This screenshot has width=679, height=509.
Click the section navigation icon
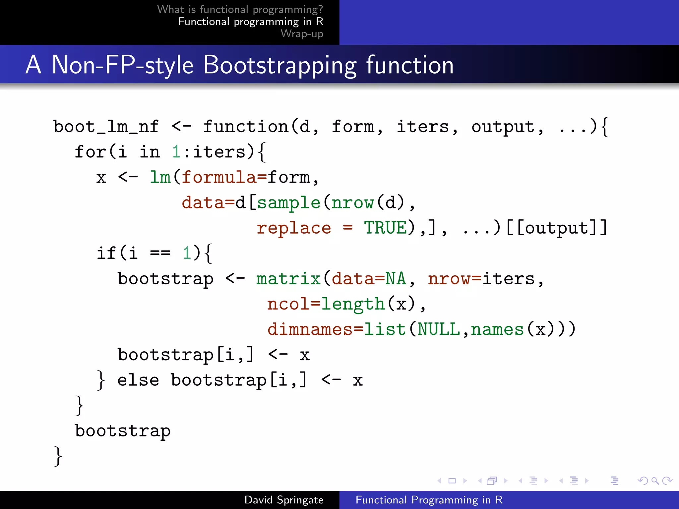point(574,481)
